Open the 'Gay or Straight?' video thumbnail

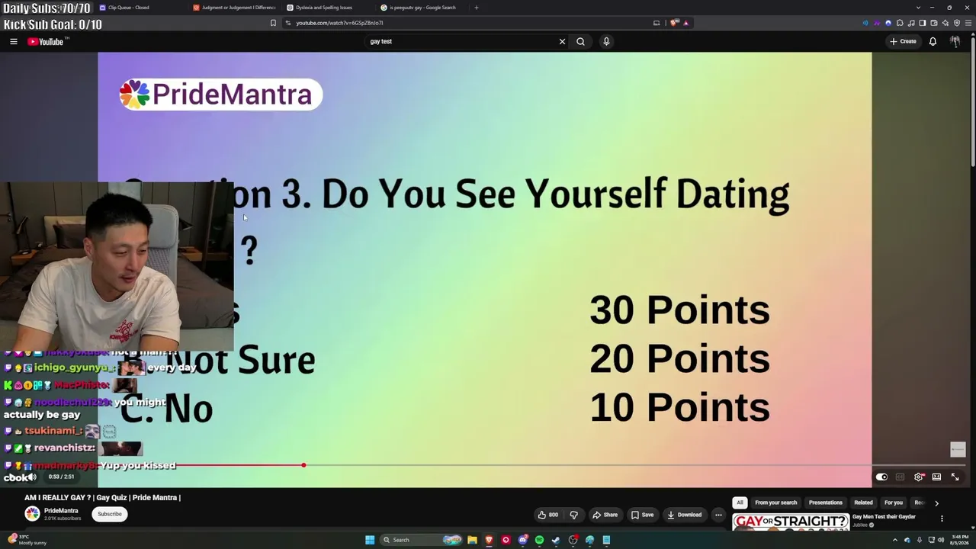pyautogui.click(x=791, y=522)
